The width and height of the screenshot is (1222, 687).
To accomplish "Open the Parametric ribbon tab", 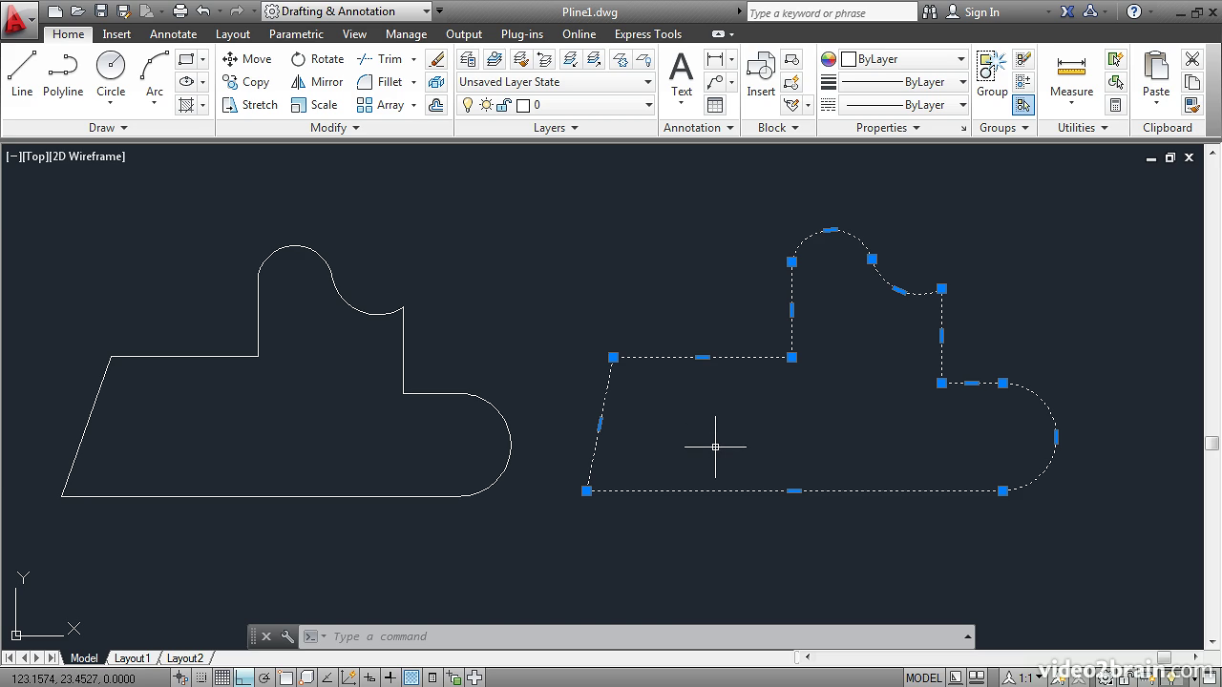I will tap(296, 34).
